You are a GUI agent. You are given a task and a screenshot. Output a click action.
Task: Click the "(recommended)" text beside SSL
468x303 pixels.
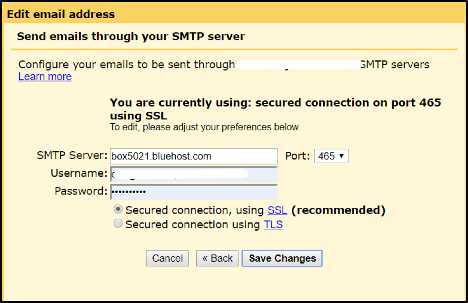point(338,210)
